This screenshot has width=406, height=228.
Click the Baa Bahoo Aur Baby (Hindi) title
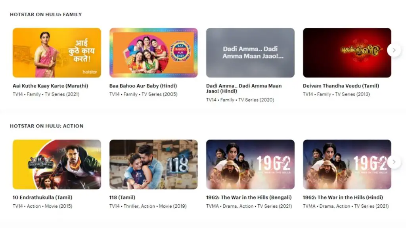143,86
